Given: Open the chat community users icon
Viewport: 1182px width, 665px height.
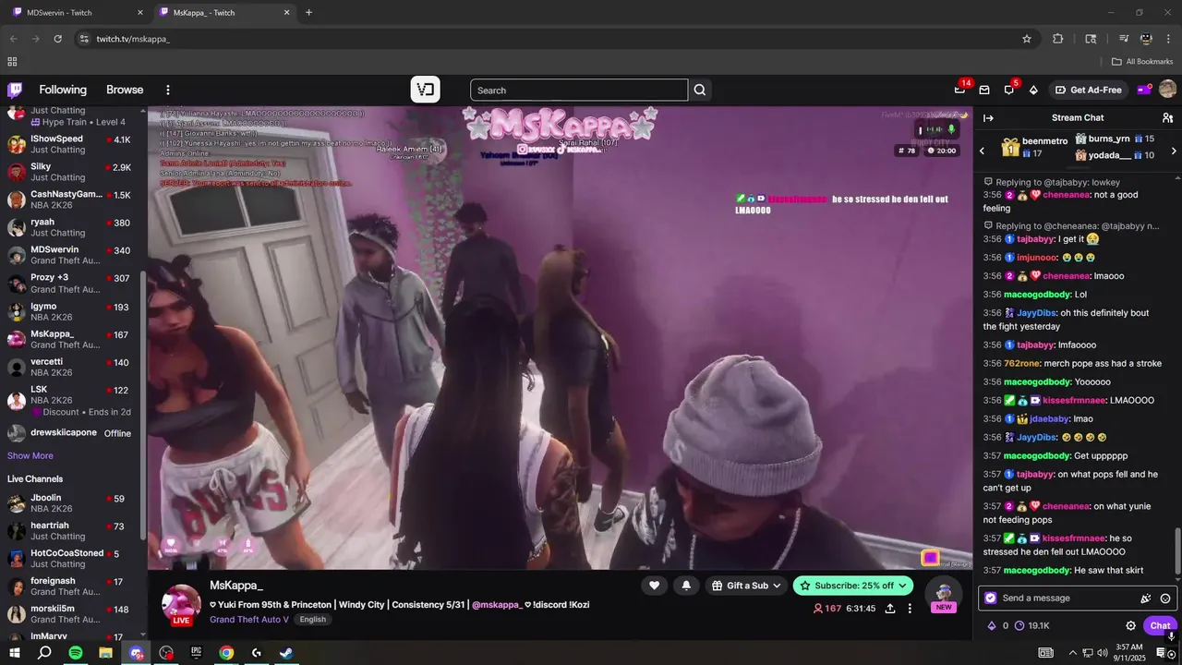Looking at the screenshot, I should (x=1167, y=117).
